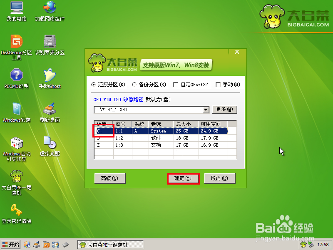Click the 确定(Y) button
This screenshot has height=250, width=333.
coord(183,179)
